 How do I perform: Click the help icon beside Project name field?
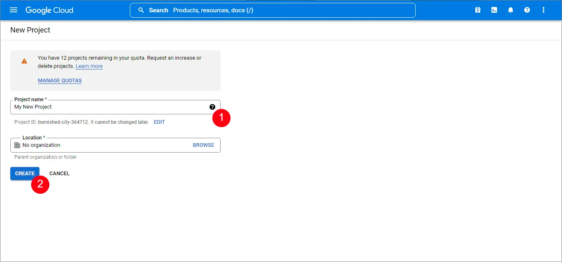(212, 107)
